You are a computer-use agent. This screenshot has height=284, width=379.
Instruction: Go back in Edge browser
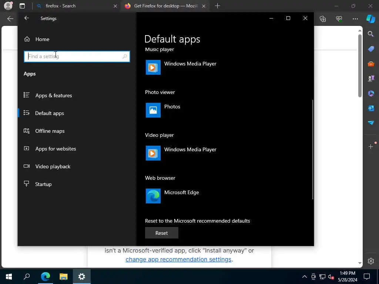pyautogui.click(x=10, y=19)
